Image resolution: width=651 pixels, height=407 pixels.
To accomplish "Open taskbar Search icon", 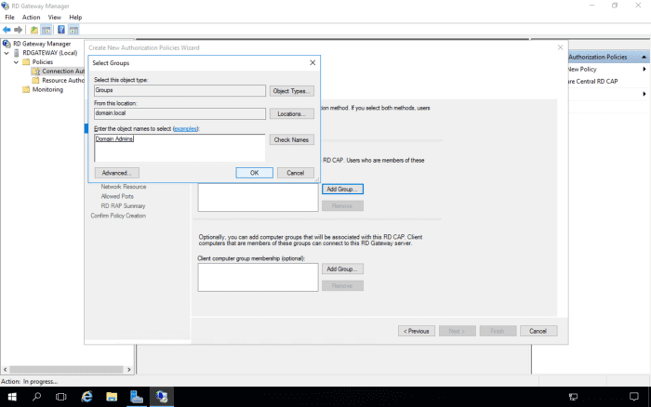I will click(x=36, y=397).
